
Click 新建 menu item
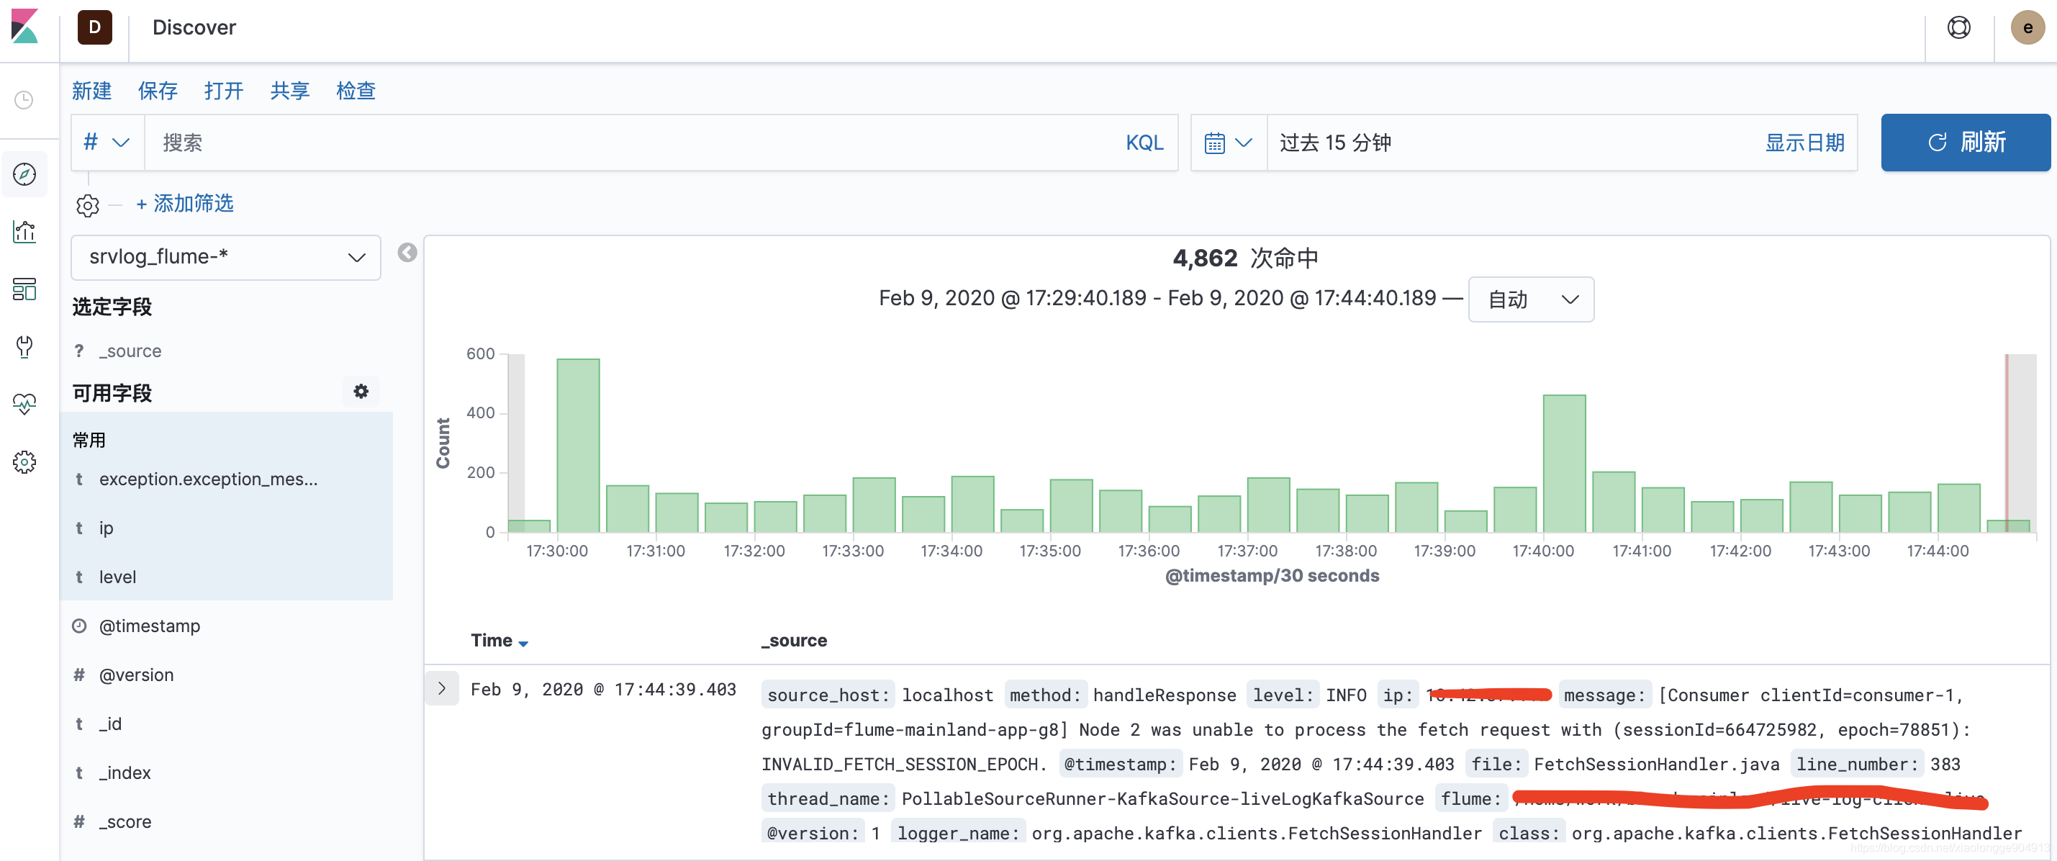(91, 90)
